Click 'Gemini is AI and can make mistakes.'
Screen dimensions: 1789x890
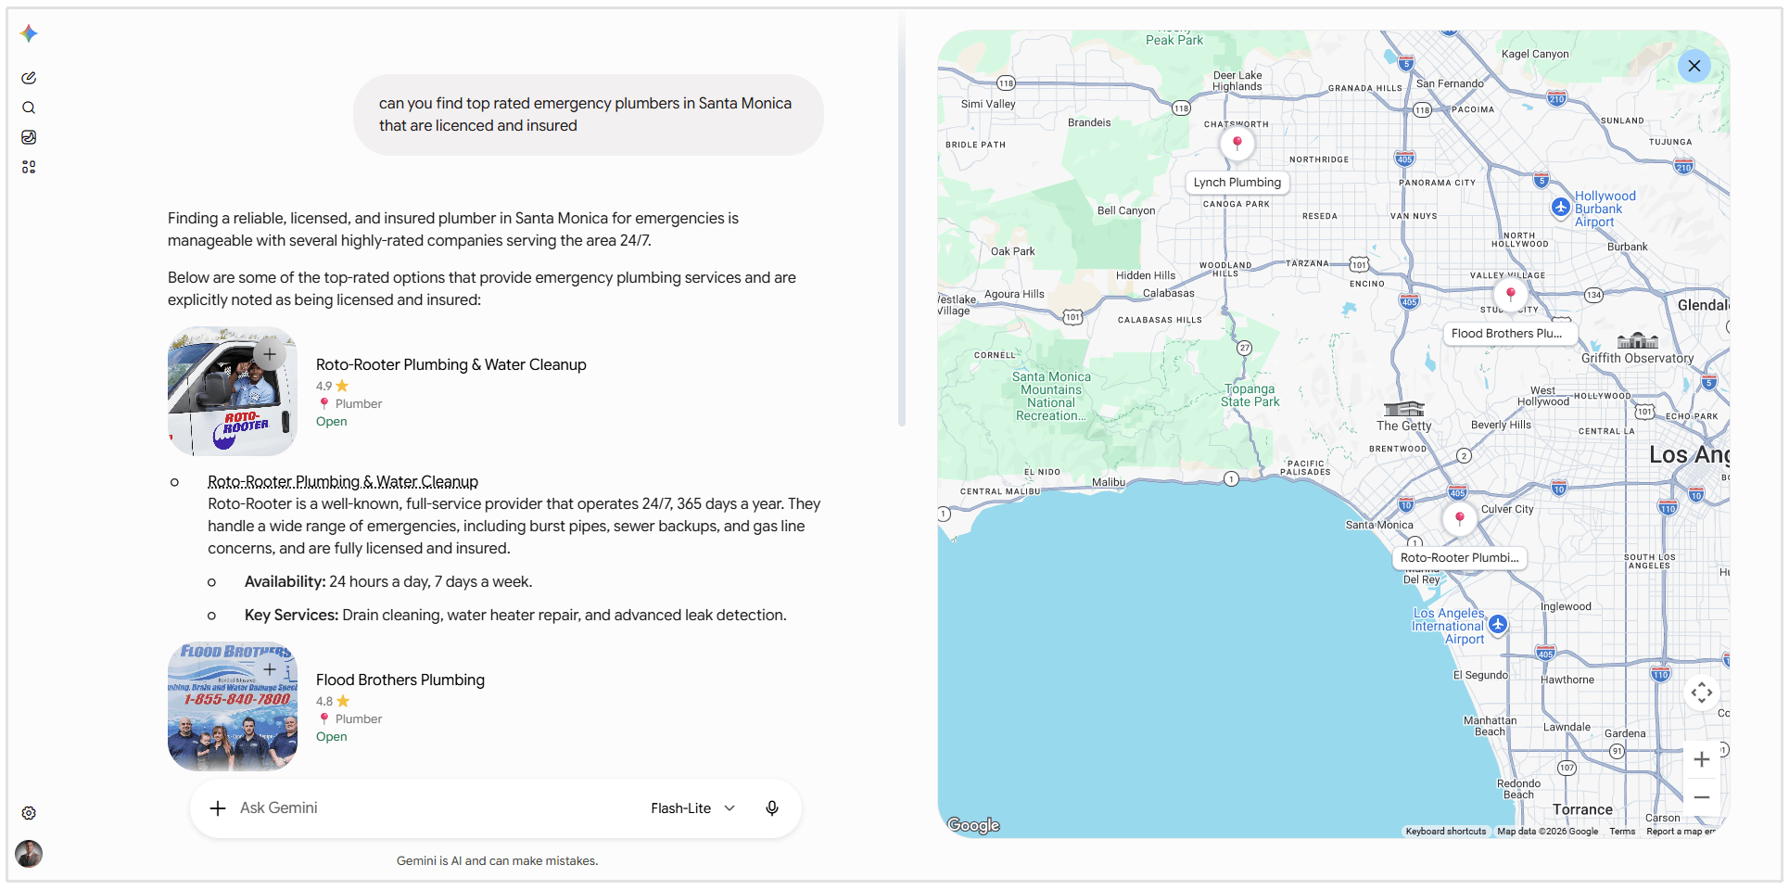coord(498,861)
